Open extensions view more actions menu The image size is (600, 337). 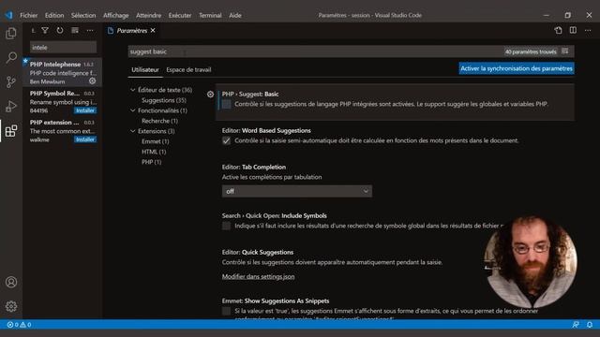(90, 30)
